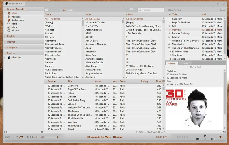Click the 30 Seconds To Mars album artwork
The width and height of the screenshot is (229, 145).
click(194, 108)
